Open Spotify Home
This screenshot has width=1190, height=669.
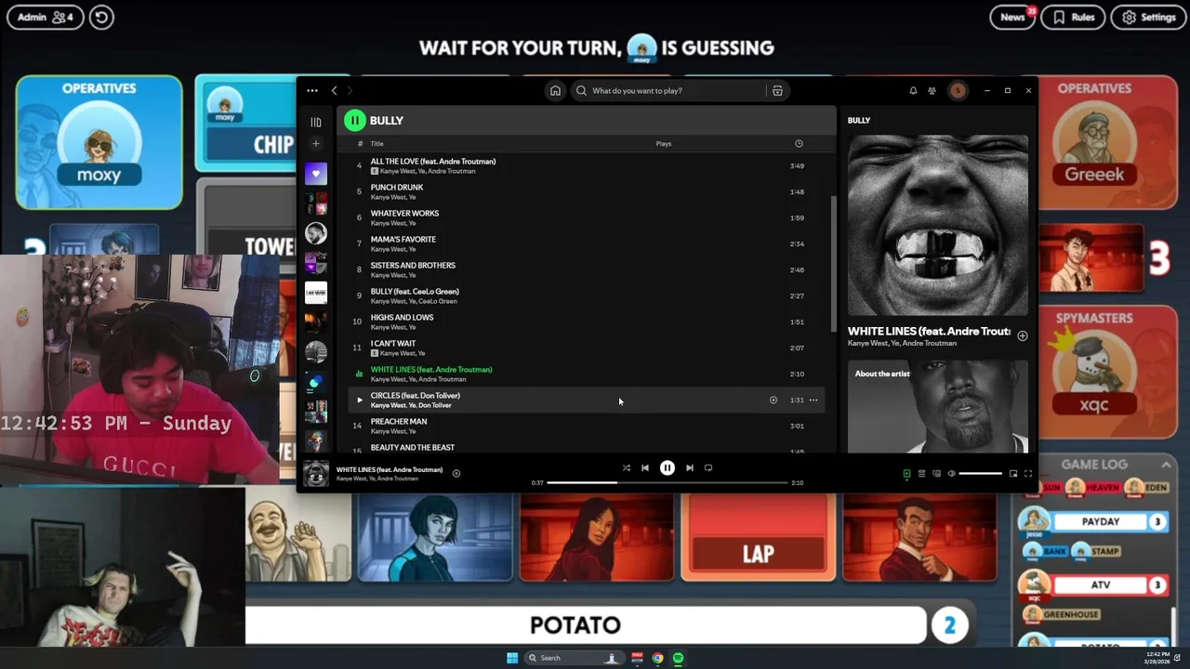click(x=555, y=90)
